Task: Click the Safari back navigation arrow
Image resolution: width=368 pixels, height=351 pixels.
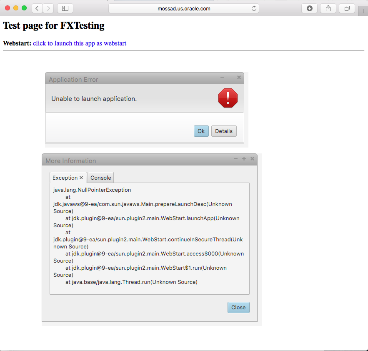Action: pos(37,8)
